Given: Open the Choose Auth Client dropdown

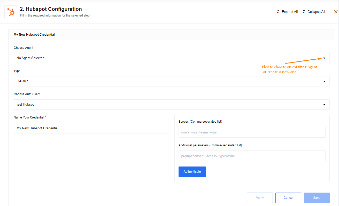Looking at the screenshot, I should [172, 105].
